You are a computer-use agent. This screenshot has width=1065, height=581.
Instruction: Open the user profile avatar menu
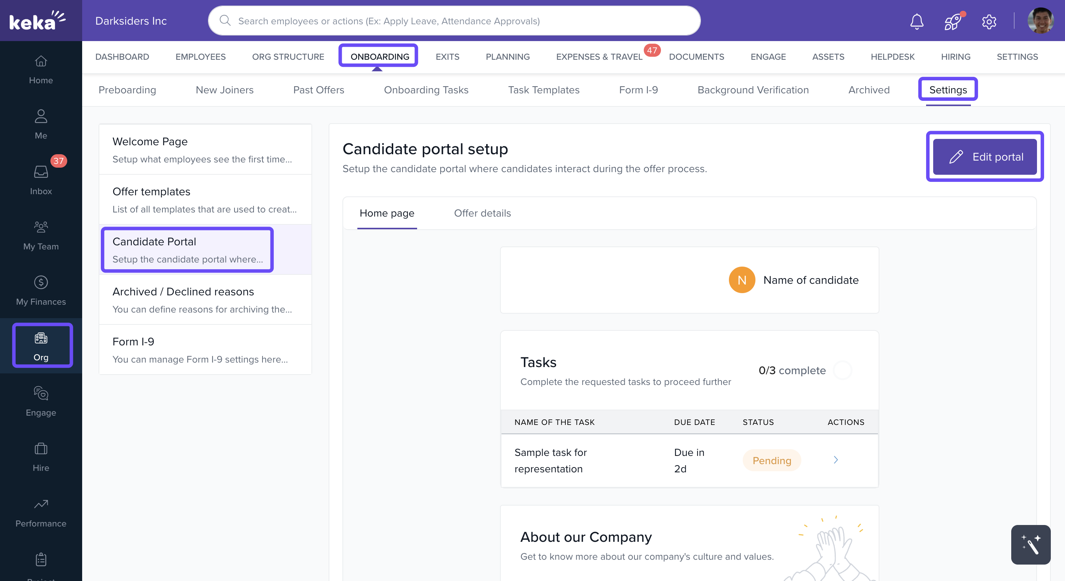tap(1040, 21)
